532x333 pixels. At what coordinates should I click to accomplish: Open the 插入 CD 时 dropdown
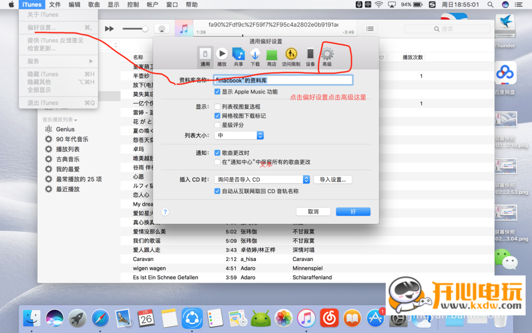[x=262, y=180]
